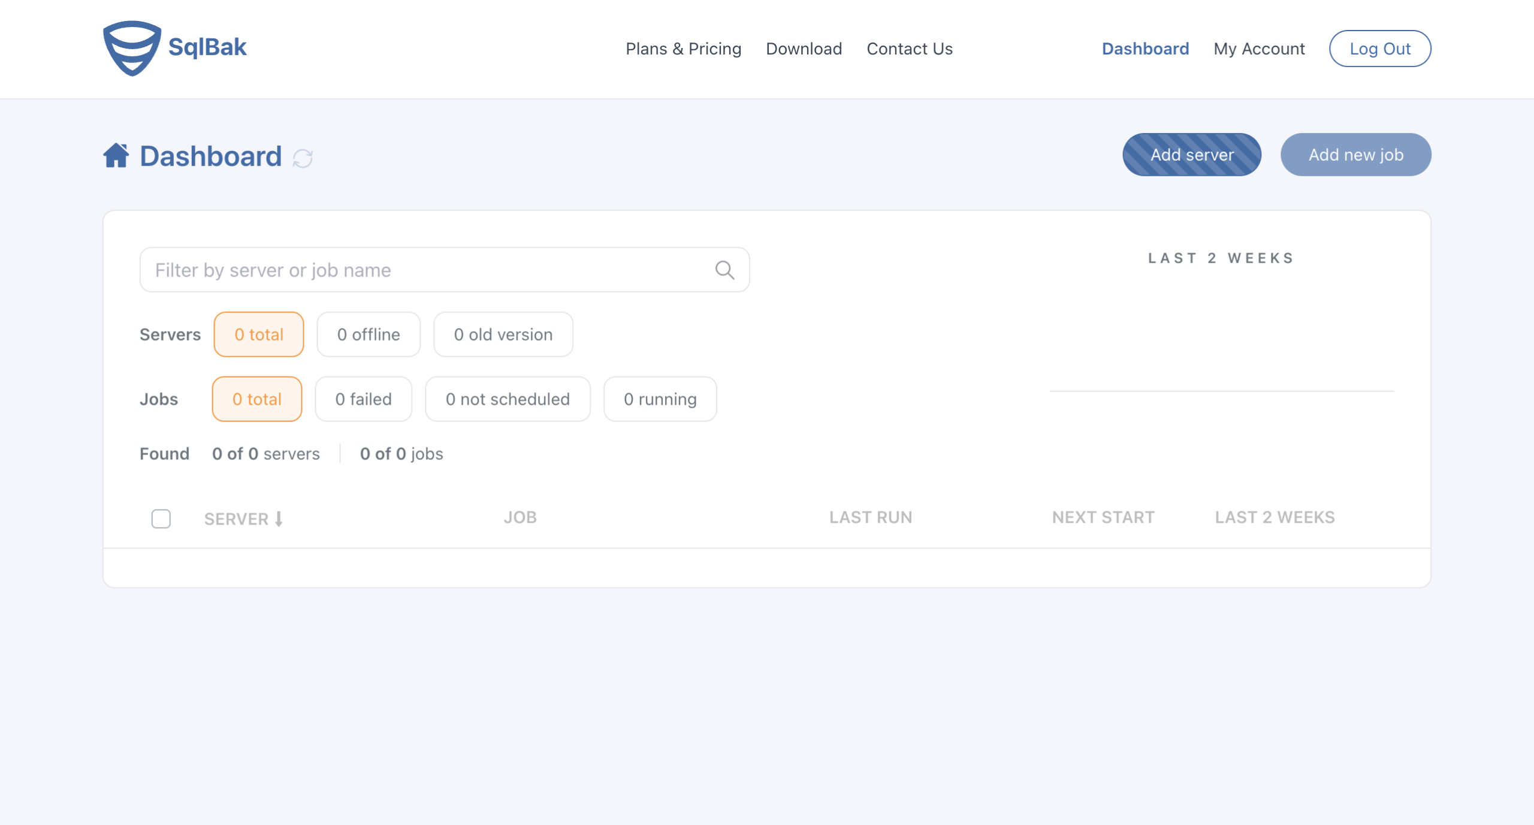Click the 0 offline servers filter
The image size is (1534, 825).
367,335
